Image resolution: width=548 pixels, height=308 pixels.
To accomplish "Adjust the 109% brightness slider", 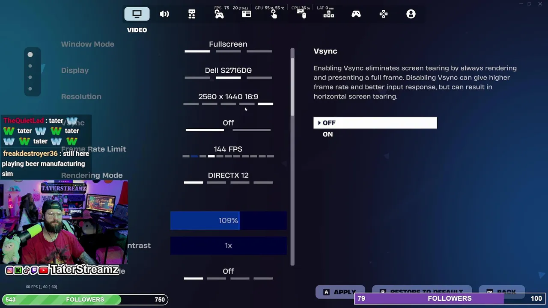I will pos(228,221).
